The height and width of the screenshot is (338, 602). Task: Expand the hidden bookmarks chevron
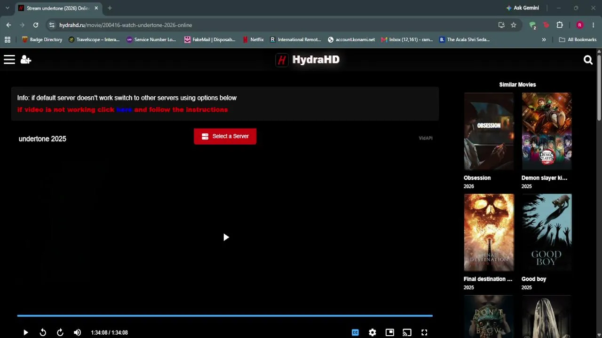[x=544, y=39]
